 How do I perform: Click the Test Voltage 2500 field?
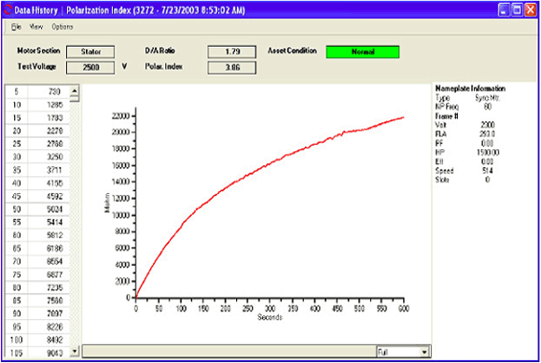(90, 67)
